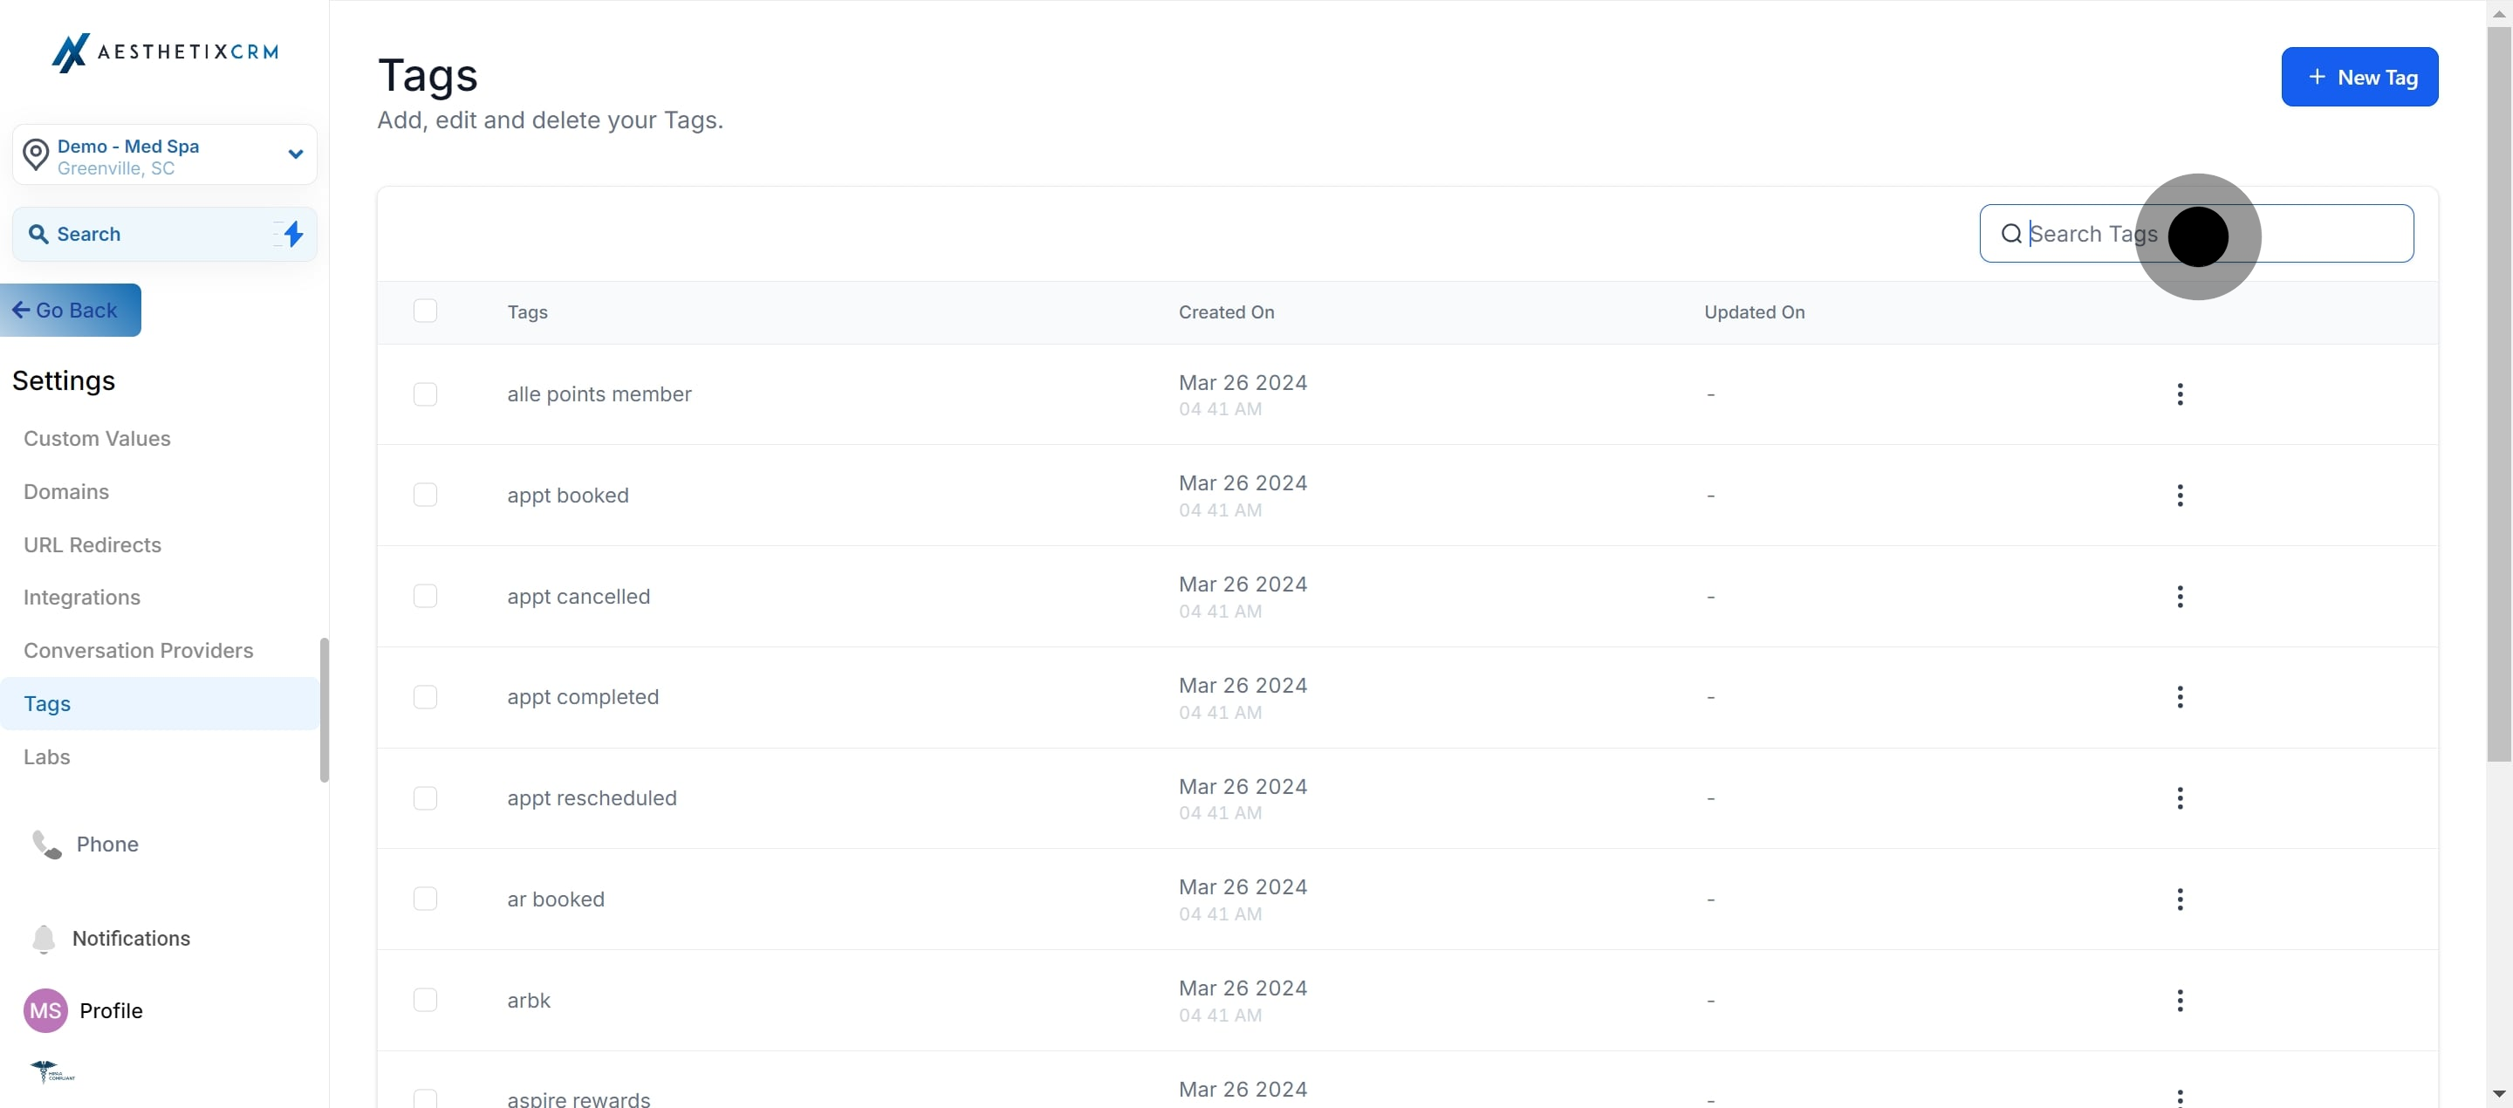This screenshot has width=2513, height=1108.
Task: Go to Conversation Providers settings
Action: (138, 651)
